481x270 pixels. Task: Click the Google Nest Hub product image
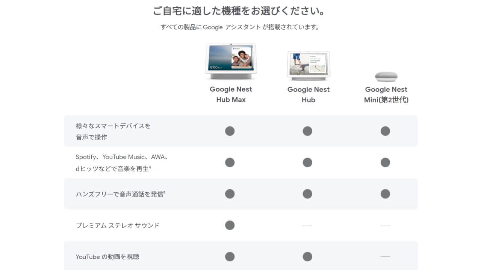[x=308, y=66]
